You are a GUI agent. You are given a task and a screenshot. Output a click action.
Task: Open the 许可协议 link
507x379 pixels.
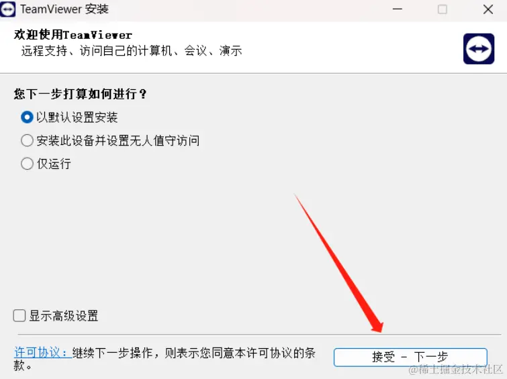coord(42,353)
